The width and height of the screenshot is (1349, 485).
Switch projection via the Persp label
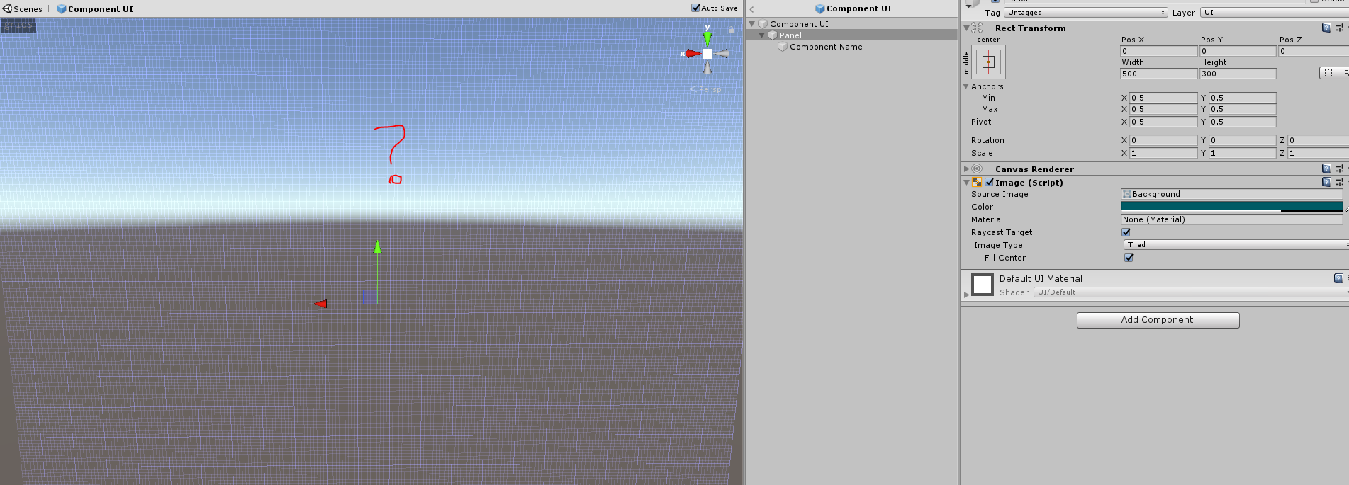click(x=706, y=89)
